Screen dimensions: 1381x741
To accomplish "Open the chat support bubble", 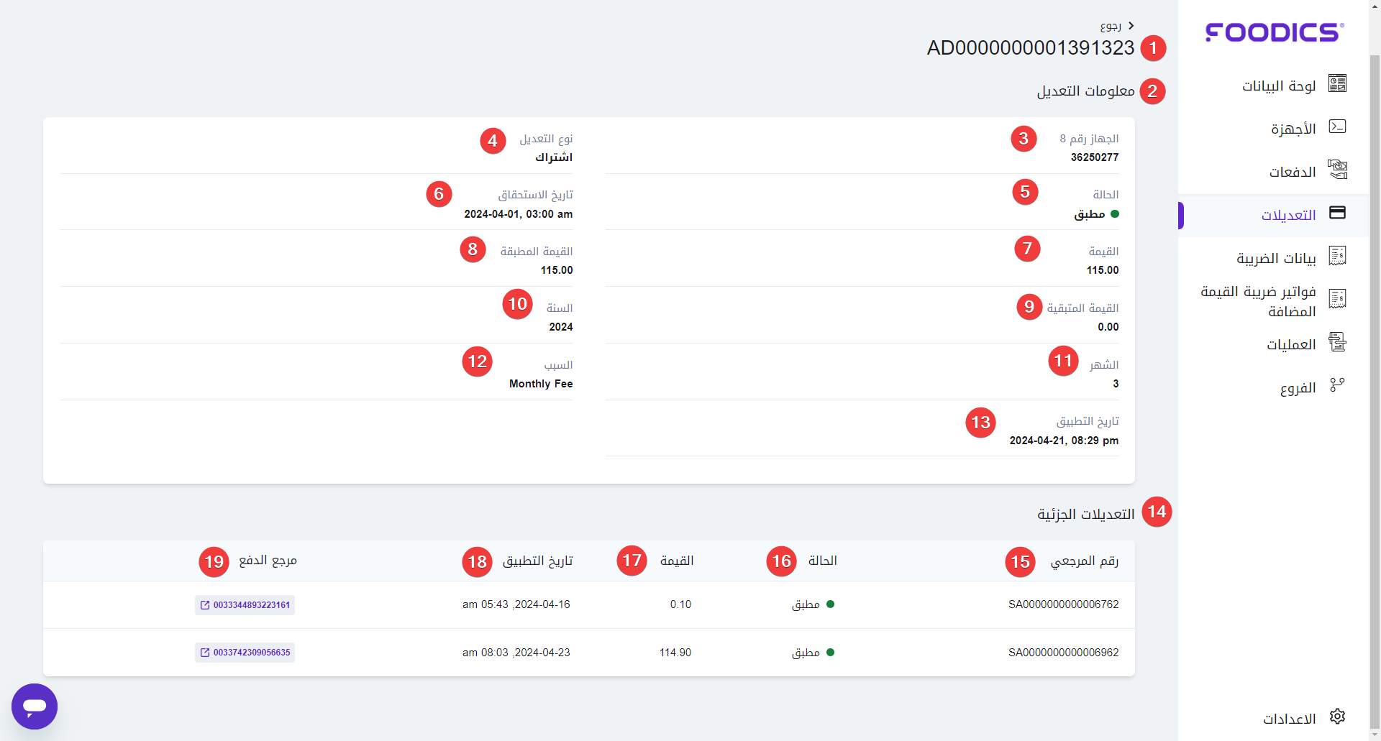I will [35, 707].
